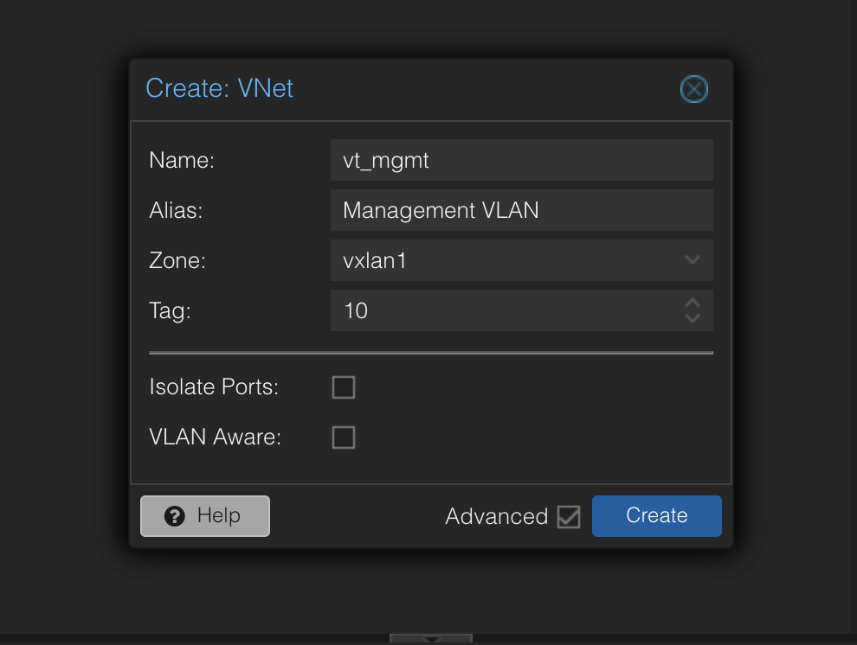The width and height of the screenshot is (857, 645).
Task: Click Create to add the VNet
Action: [656, 515]
